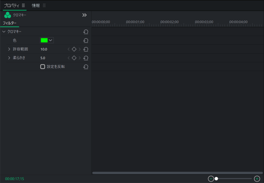The height and width of the screenshot is (183, 264).
Task: Expand the 許容範囲 parameter
Action: point(9,49)
